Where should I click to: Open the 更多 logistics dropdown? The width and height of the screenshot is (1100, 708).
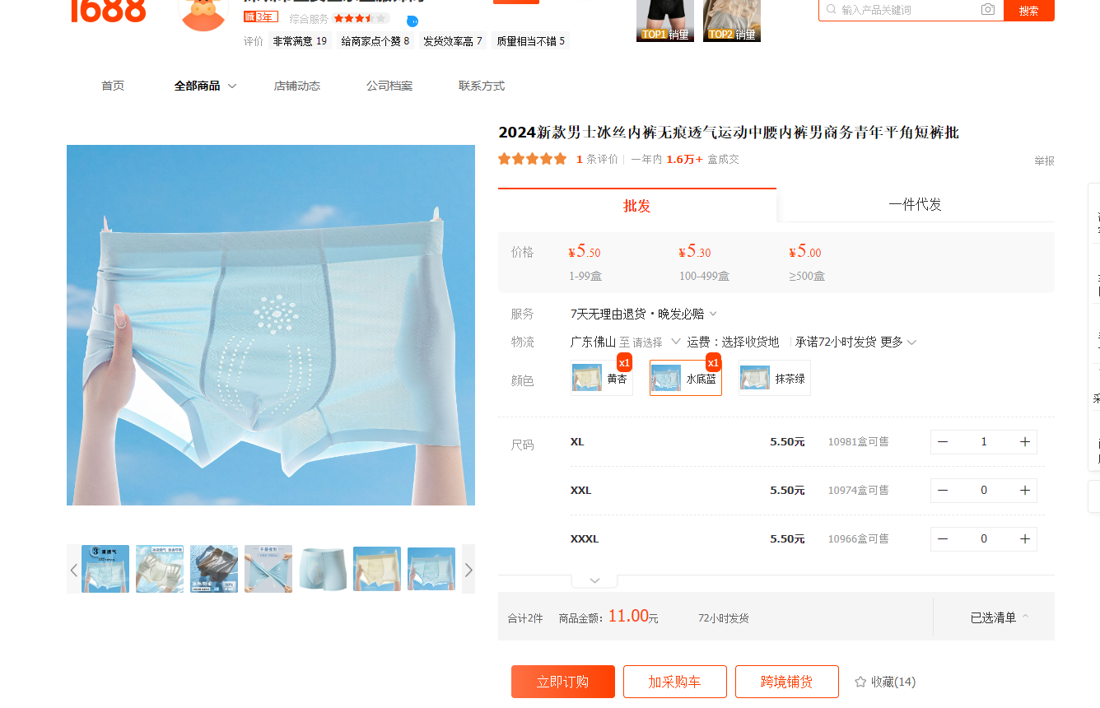pos(898,342)
